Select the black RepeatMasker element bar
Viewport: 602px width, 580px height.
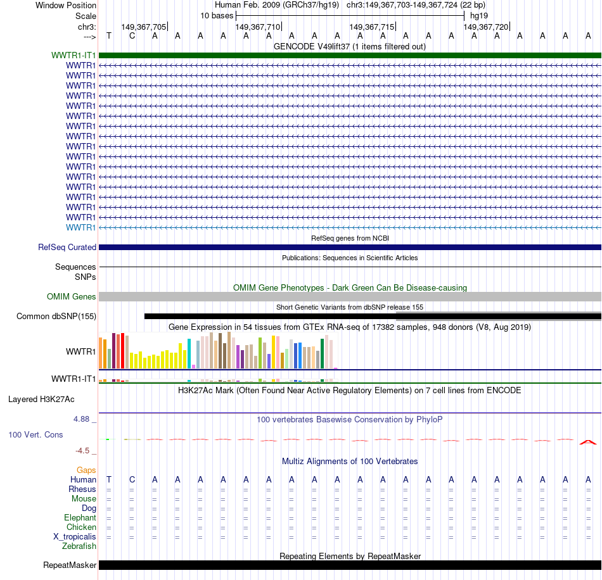click(x=350, y=565)
